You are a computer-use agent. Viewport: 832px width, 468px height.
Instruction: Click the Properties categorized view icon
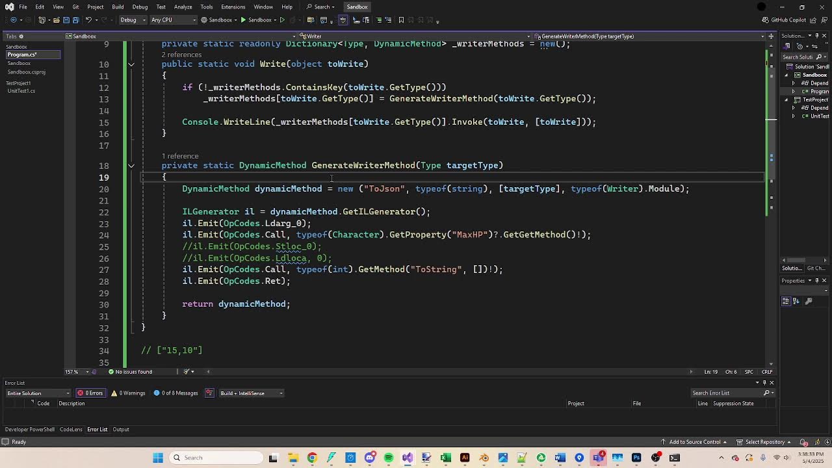(x=786, y=301)
